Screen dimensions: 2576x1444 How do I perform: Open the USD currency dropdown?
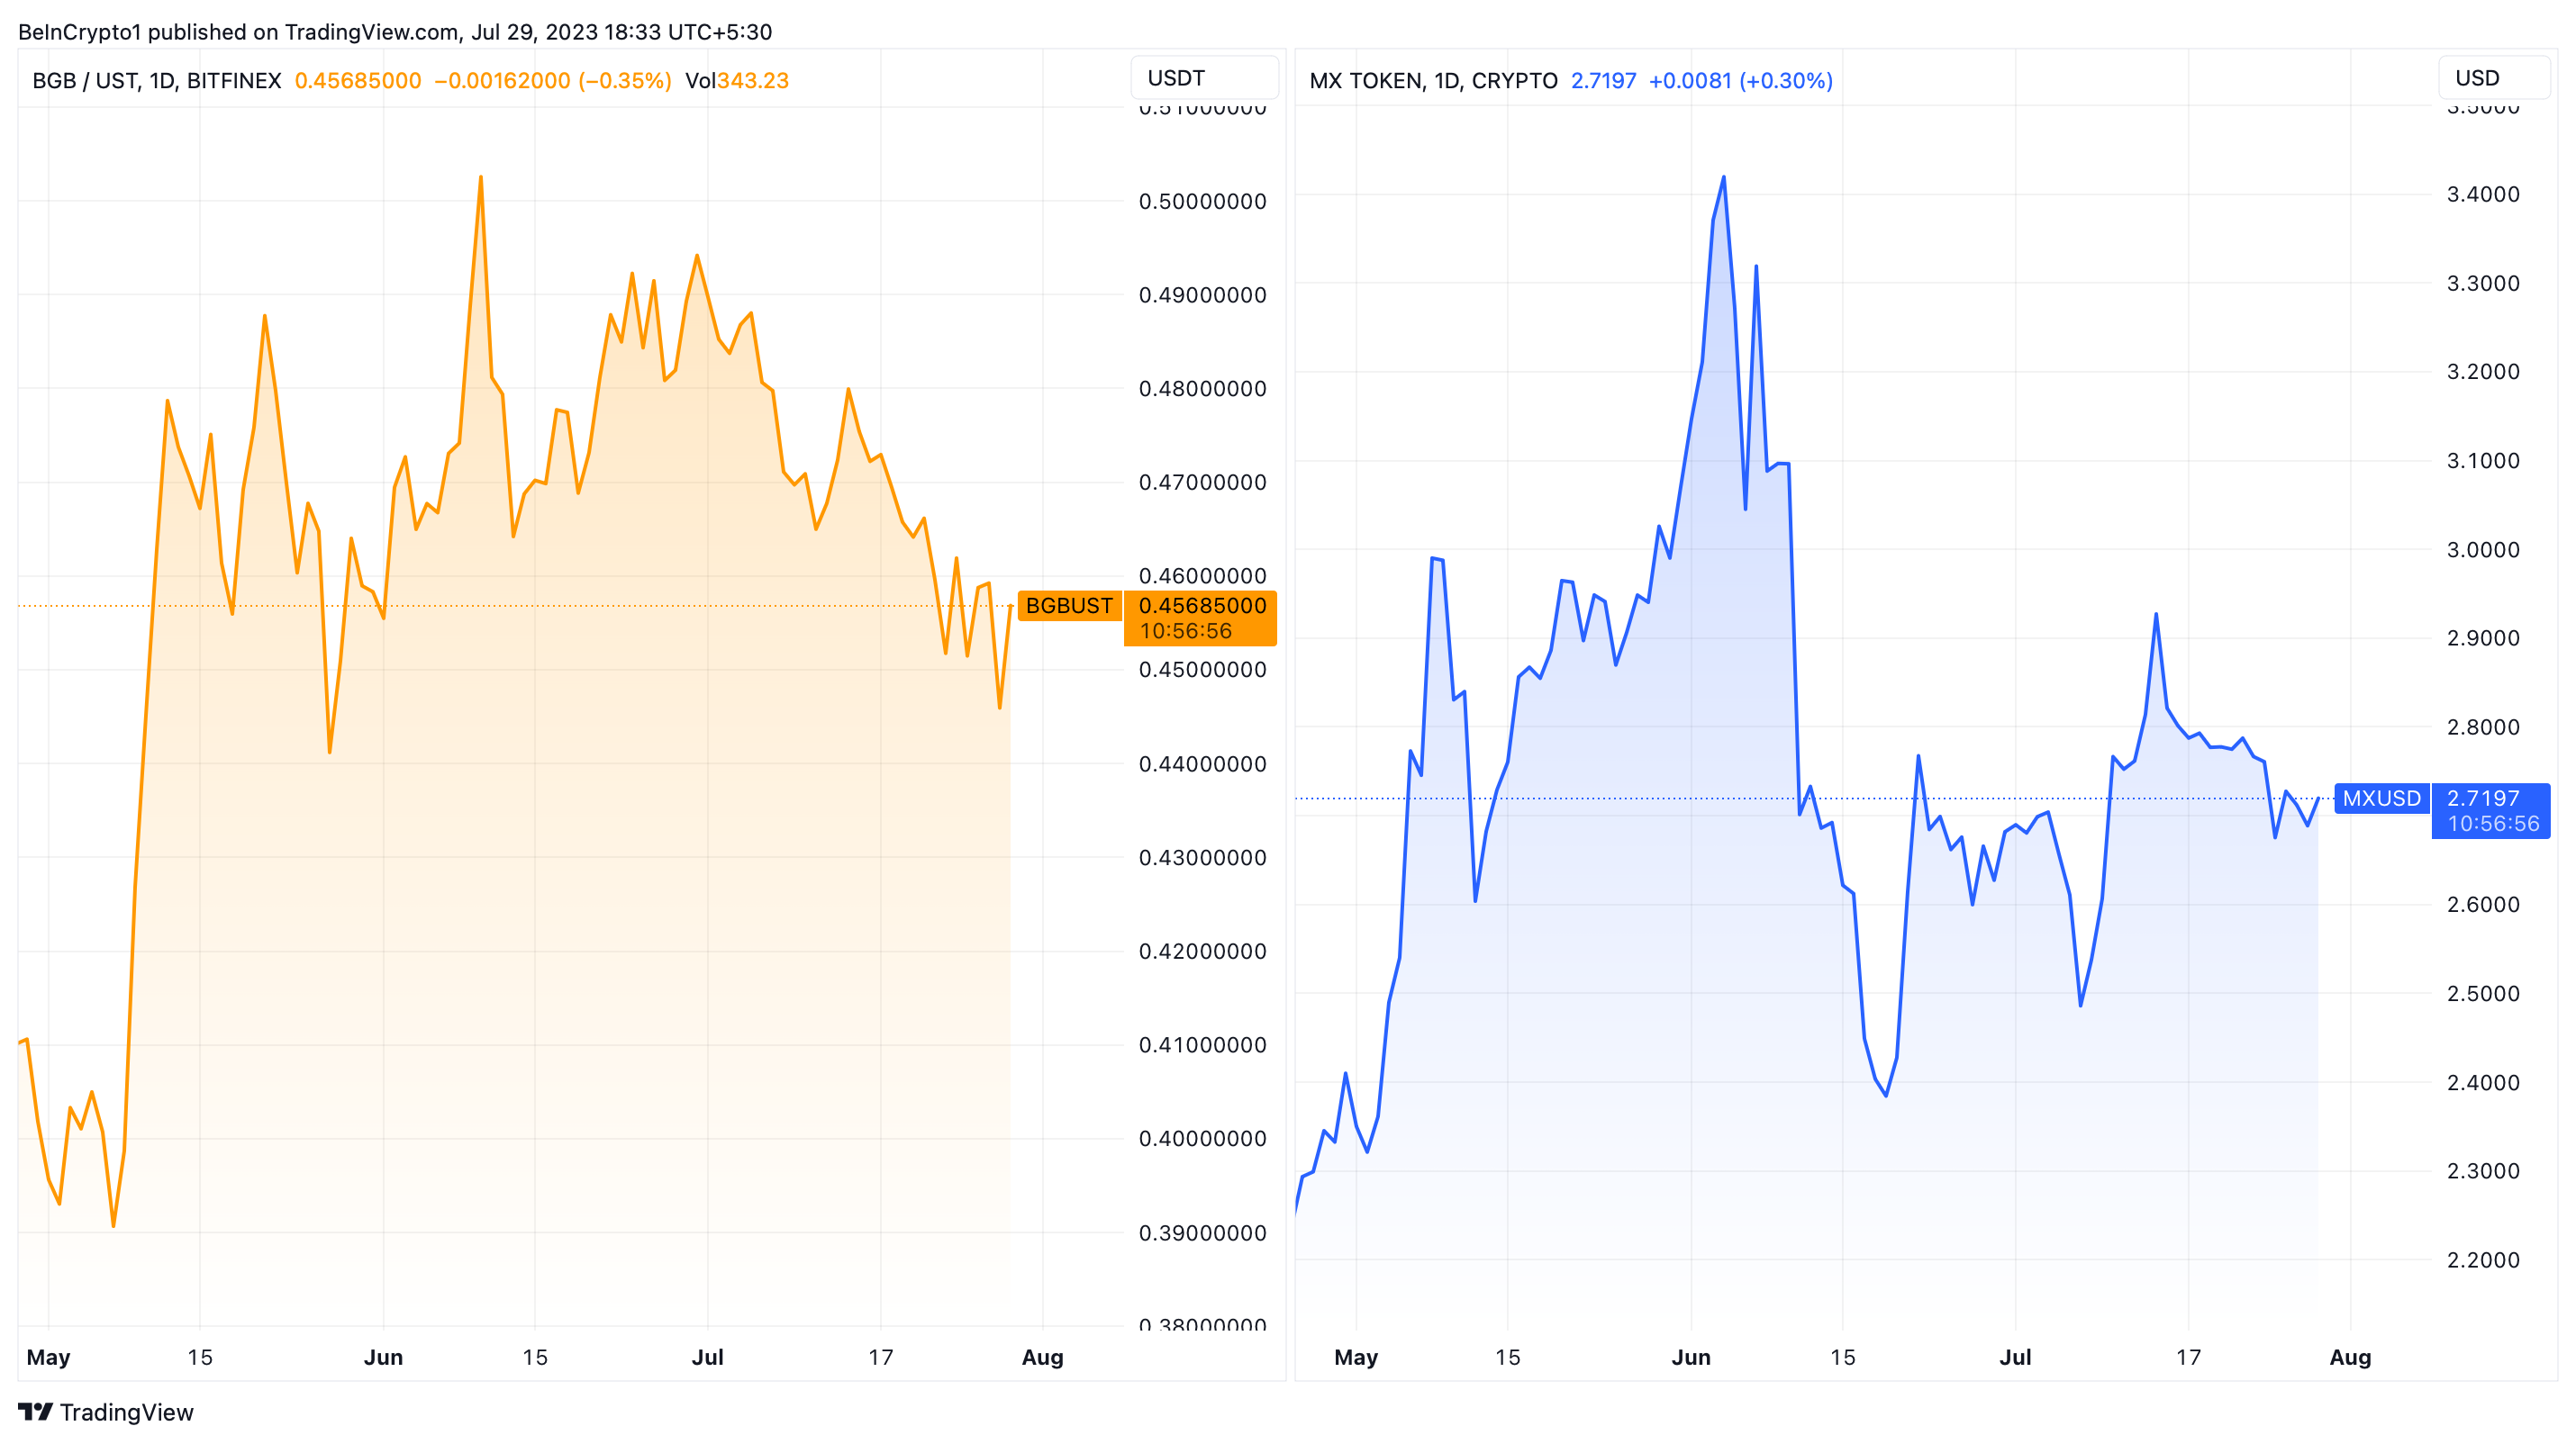tap(2493, 78)
